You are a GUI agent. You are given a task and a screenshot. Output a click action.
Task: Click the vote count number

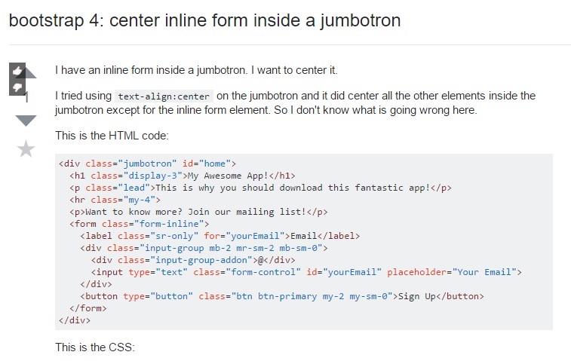point(26,96)
